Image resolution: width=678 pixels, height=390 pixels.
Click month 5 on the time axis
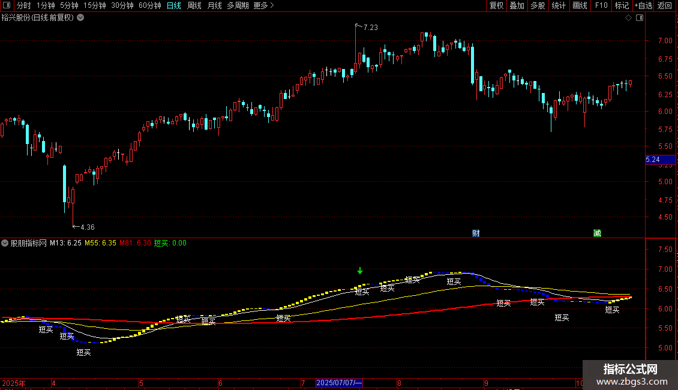click(141, 383)
